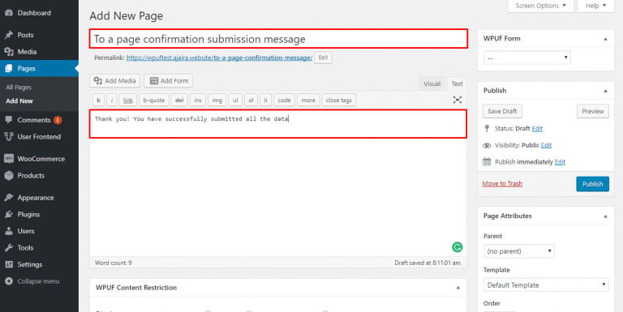The image size is (623, 312).
Task: Click the more quicktag button
Action: point(308,100)
